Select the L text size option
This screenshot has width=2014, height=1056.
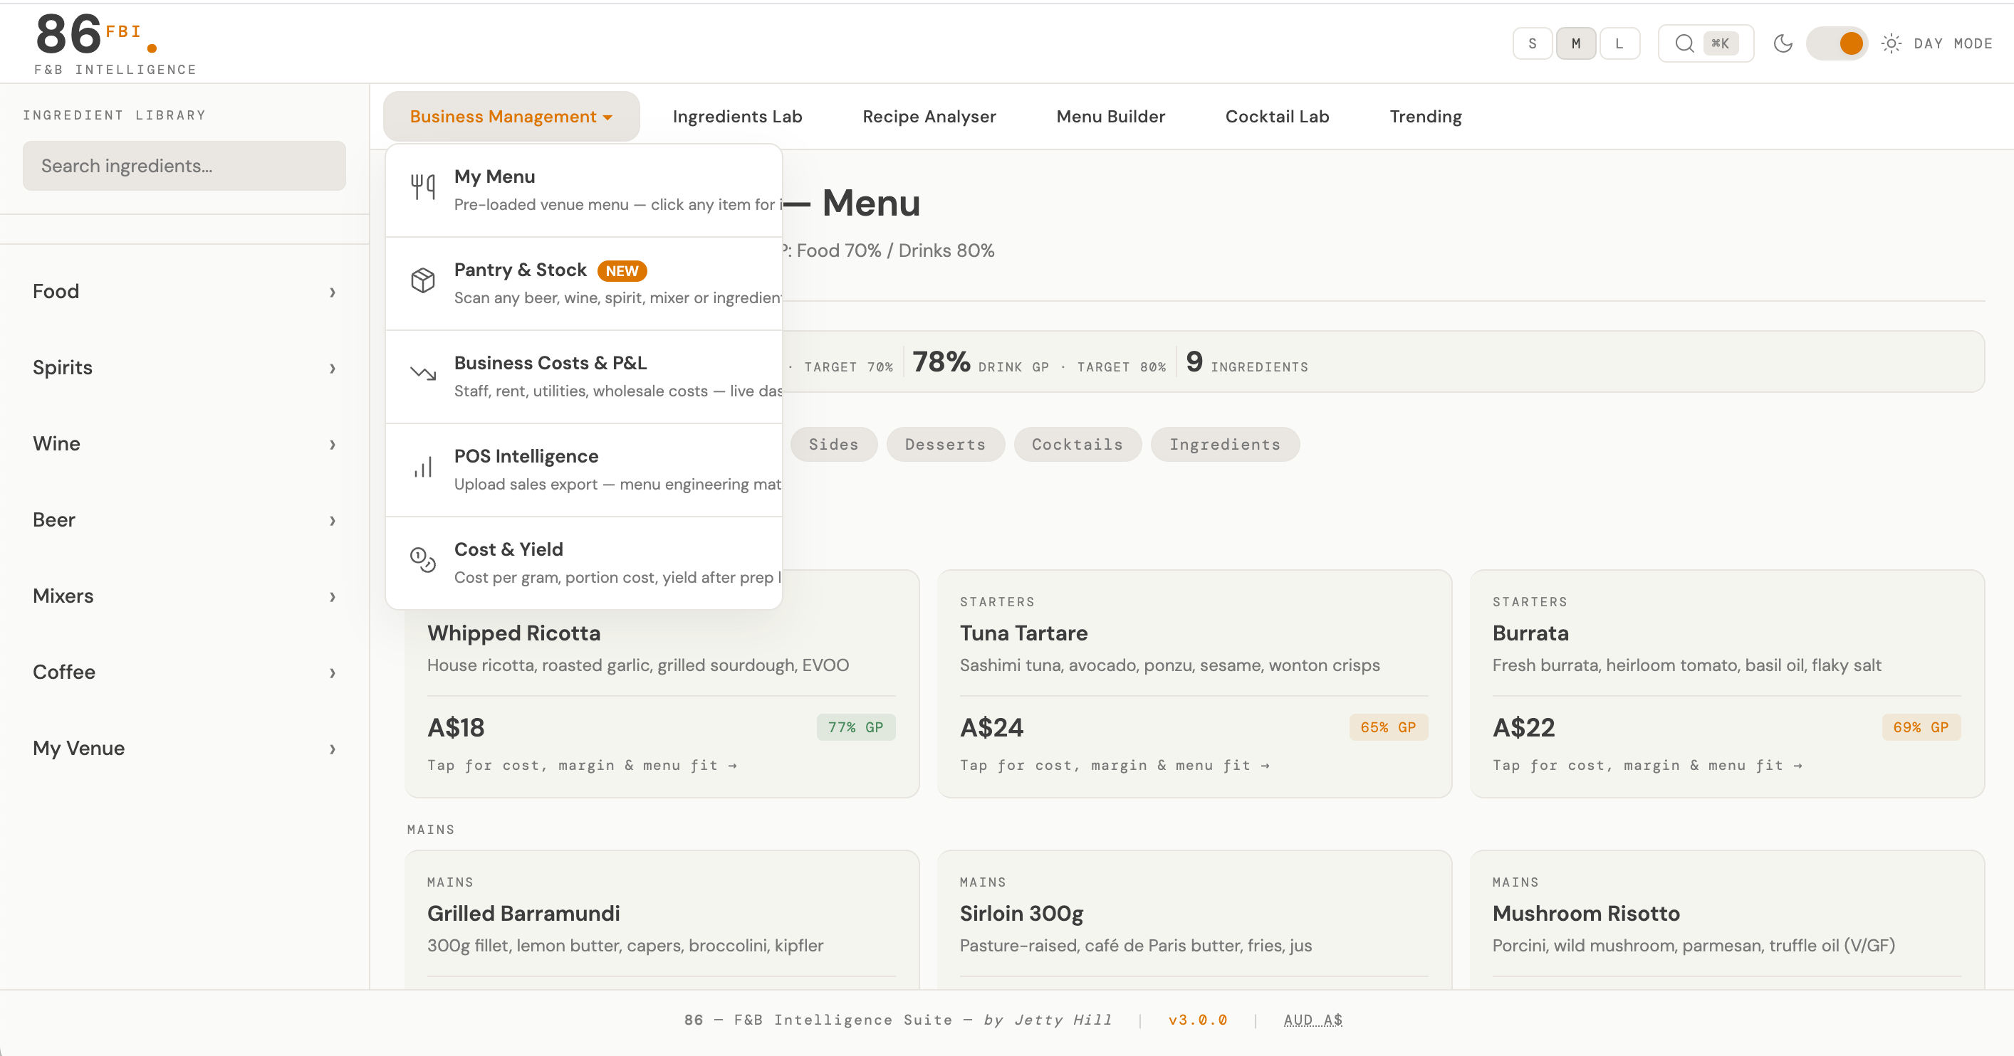pos(1619,43)
